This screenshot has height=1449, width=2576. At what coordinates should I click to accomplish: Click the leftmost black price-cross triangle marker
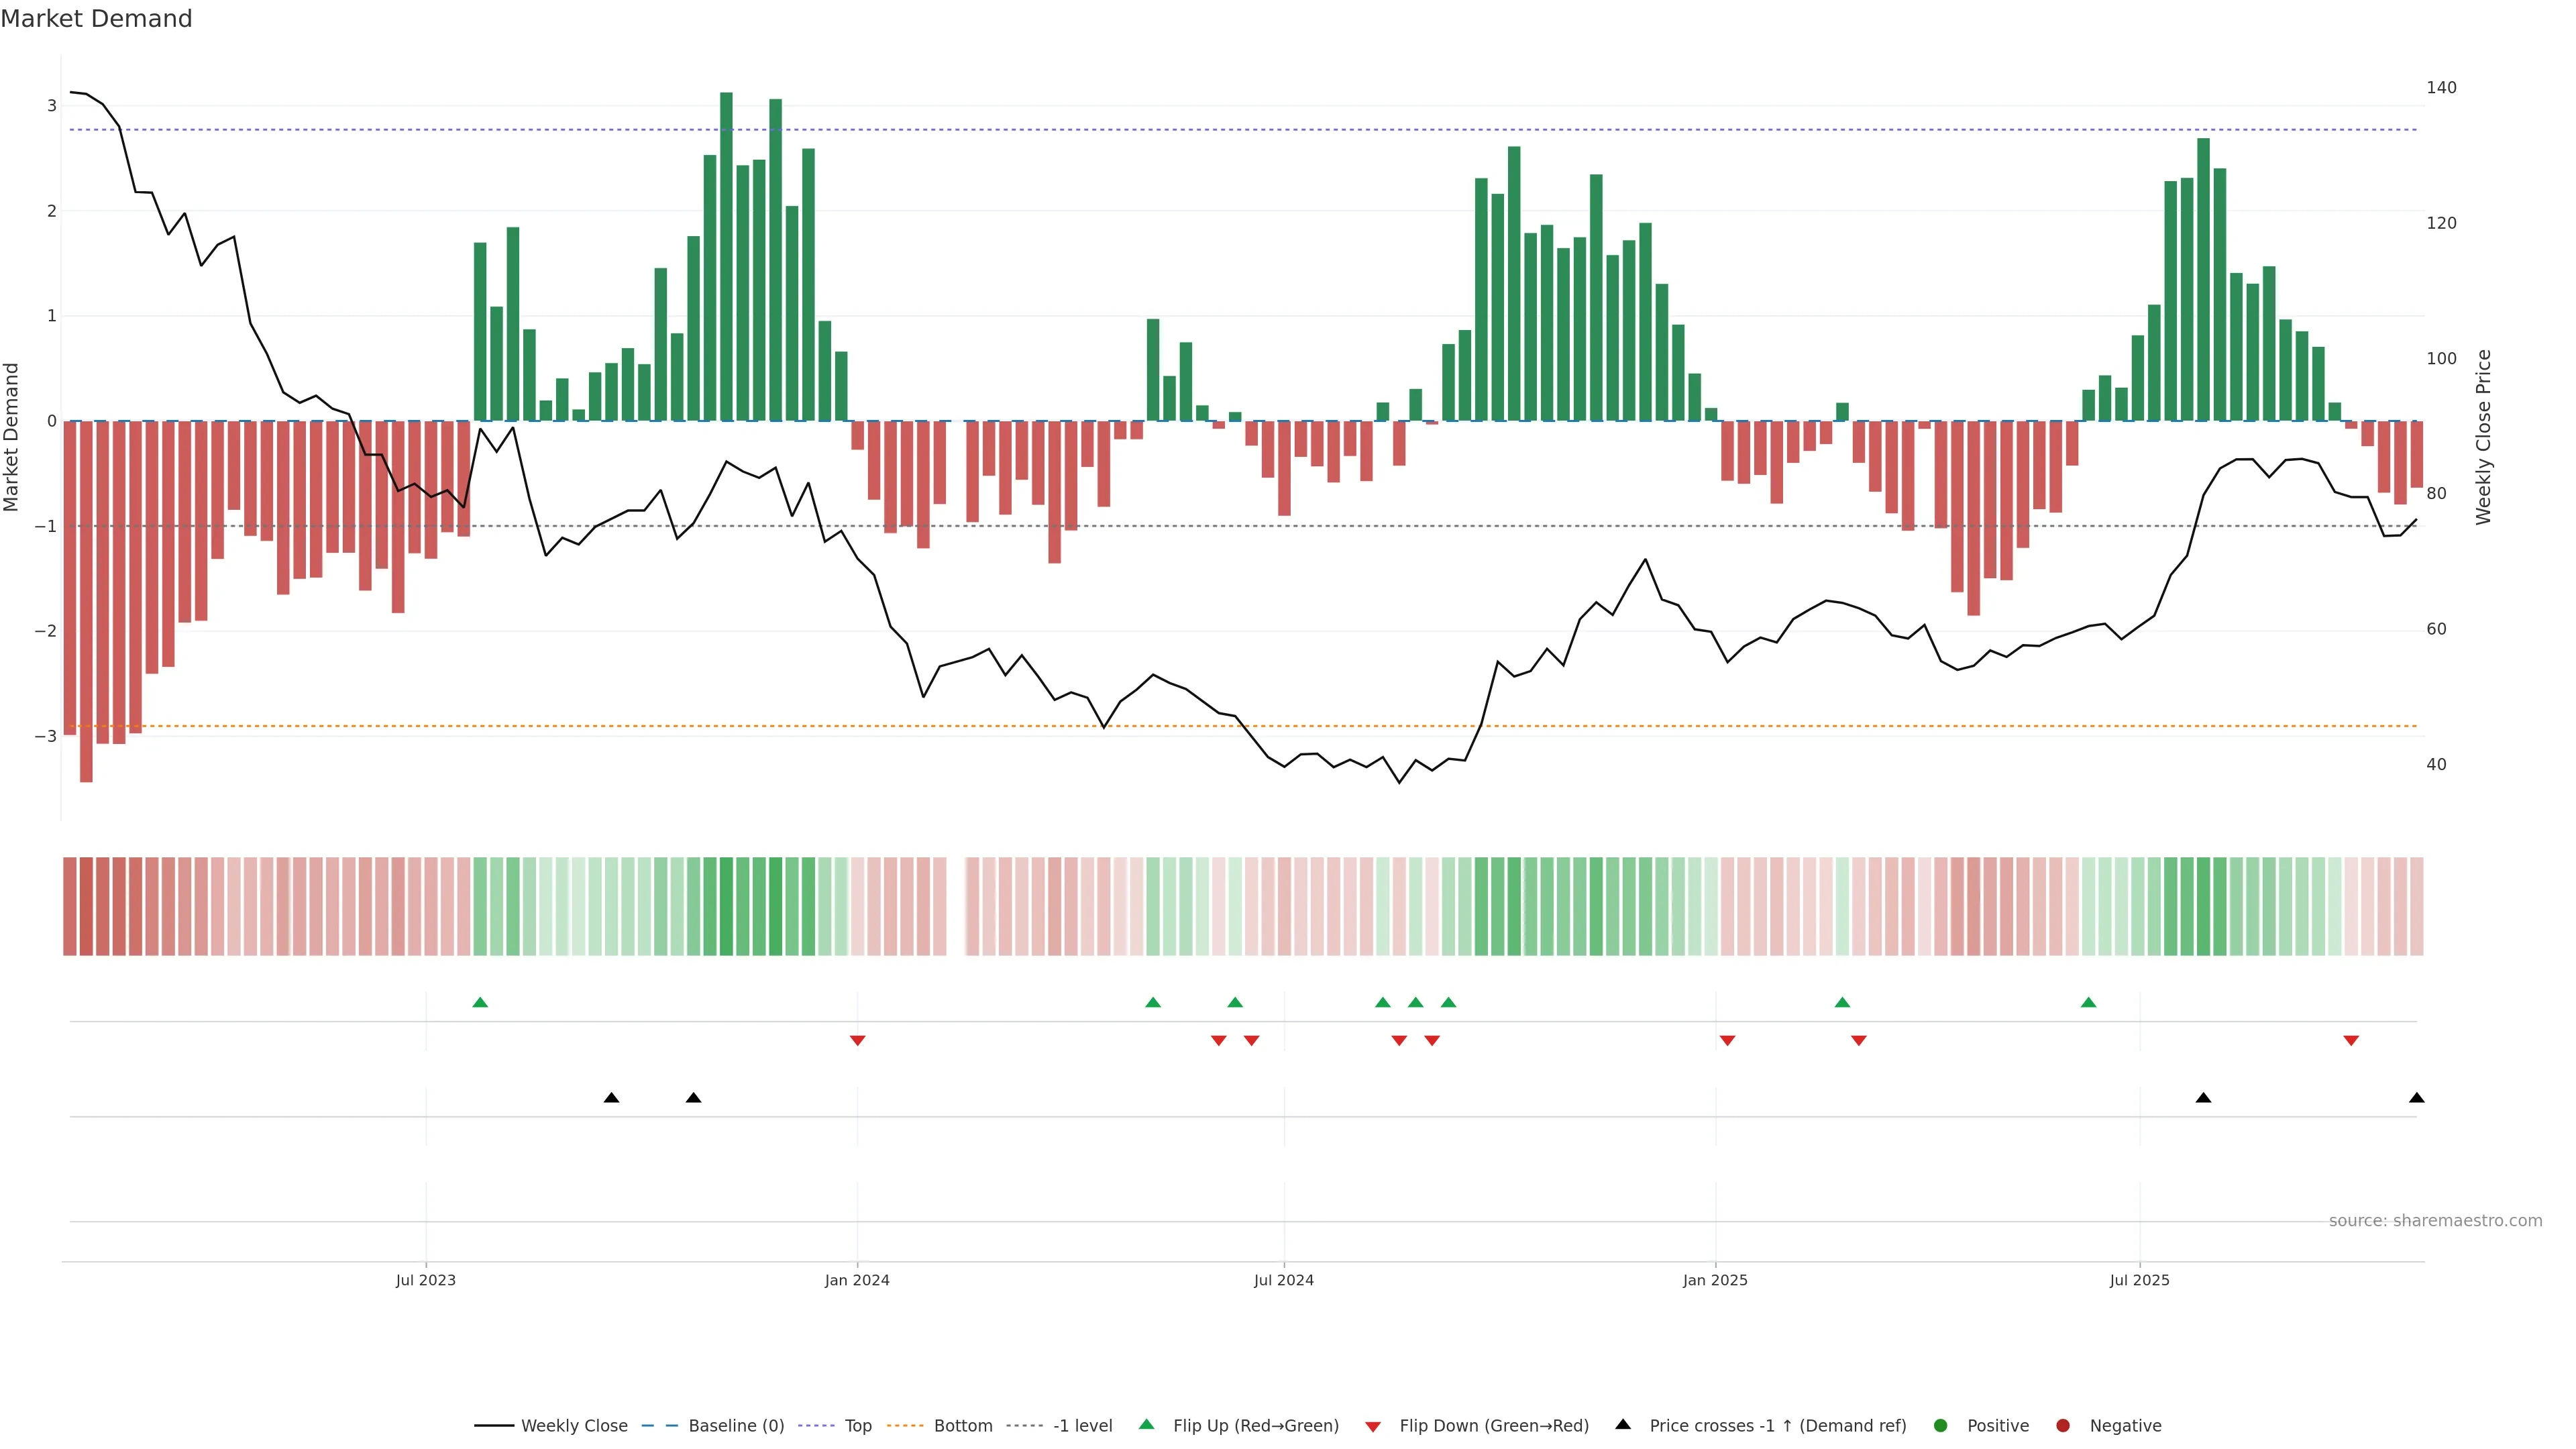(611, 1098)
